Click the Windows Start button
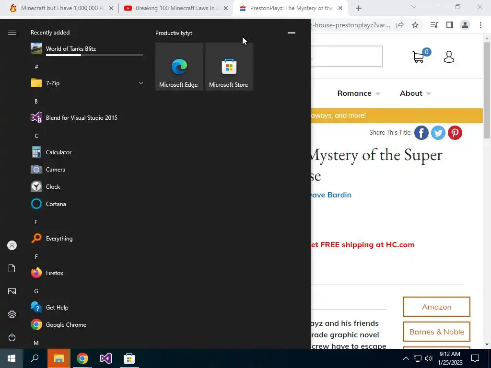Image resolution: width=491 pixels, height=368 pixels. (12, 358)
